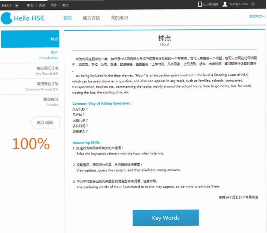
Task: Open the HSK 4 level dropdown arrow
Action: click(x=16, y=6)
